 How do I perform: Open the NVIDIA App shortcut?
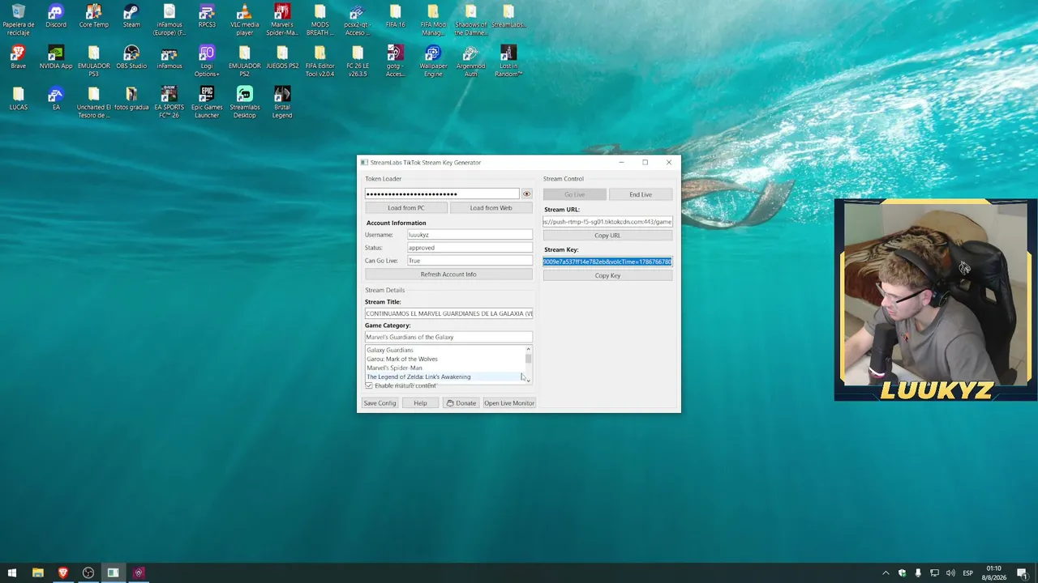[x=56, y=57]
